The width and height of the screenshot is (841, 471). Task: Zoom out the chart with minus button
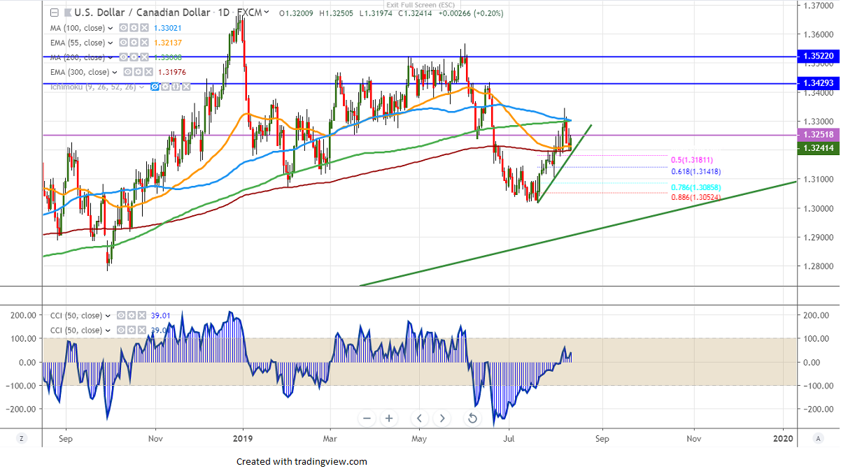point(367,419)
